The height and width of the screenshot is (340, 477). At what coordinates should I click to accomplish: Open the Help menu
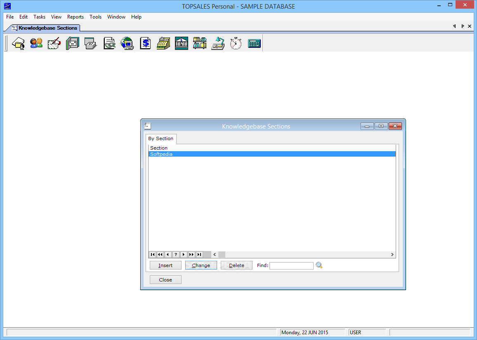click(x=136, y=17)
